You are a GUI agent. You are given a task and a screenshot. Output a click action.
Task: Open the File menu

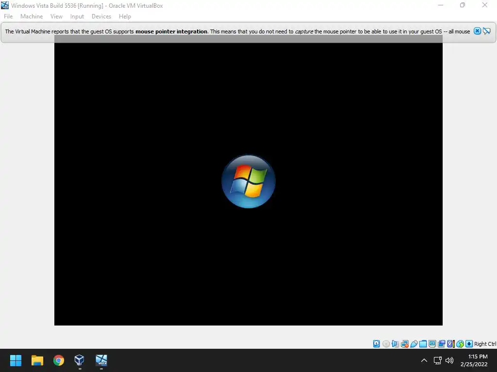click(x=8, y=16)
